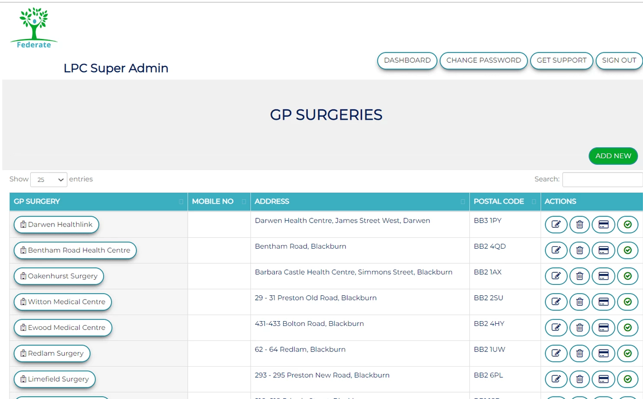The height and width of the screenshot is (399, 643).
Task: Edit Ewood Medical Centre record
Action: [556, 327]
